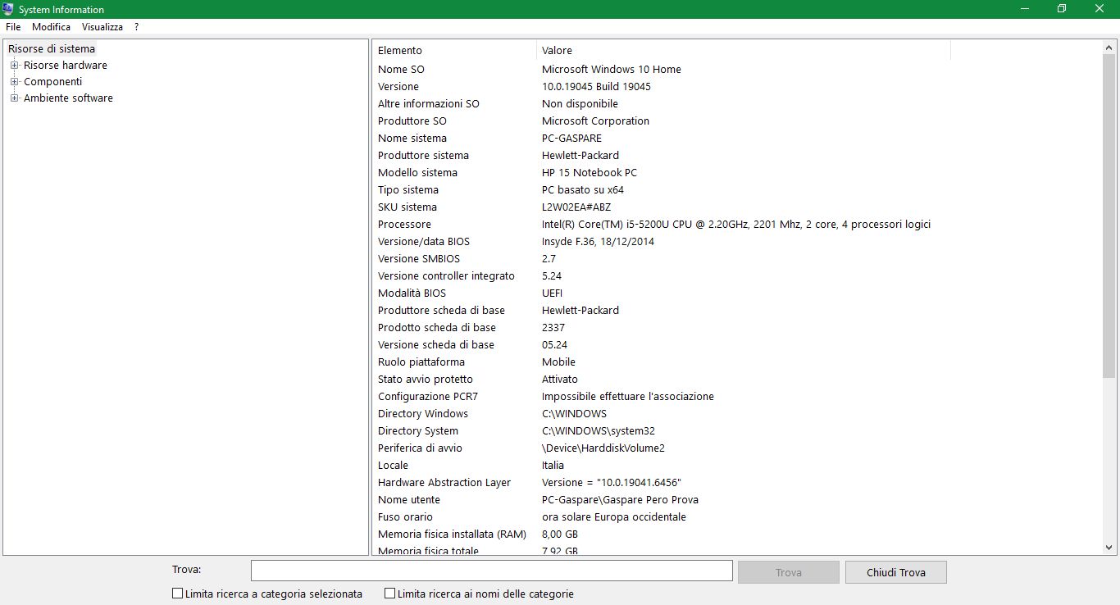Click the scroll down arrow of details list
Viewport: 1120px width, 605px height.
coord(1109,547)
